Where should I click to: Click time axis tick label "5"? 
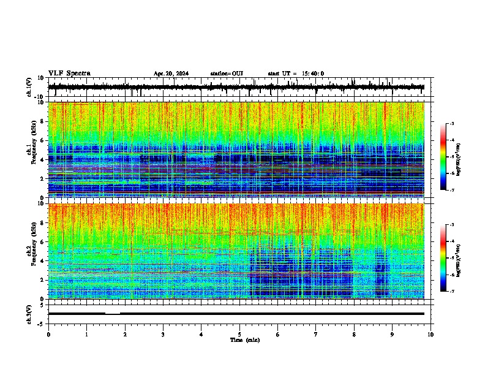[x=239, y=335]
